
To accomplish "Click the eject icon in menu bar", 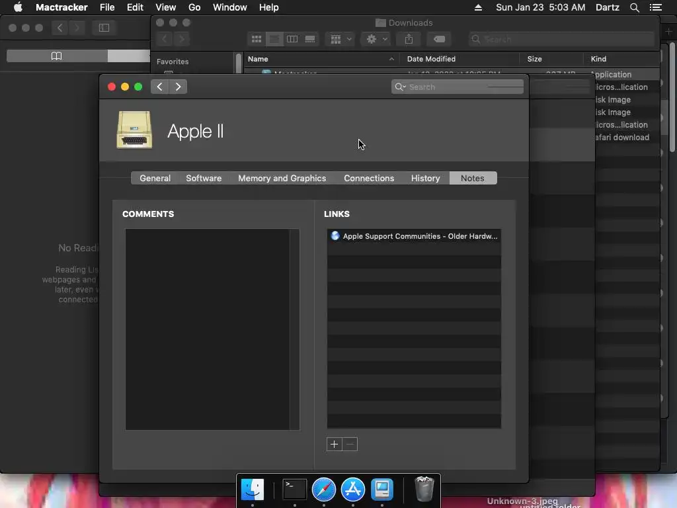I will (478, 7).
